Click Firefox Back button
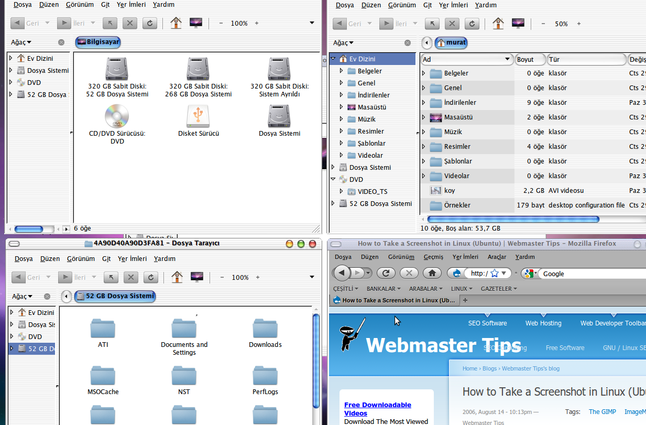This screenshot has height=425, width=646. [x=342, y=273]
